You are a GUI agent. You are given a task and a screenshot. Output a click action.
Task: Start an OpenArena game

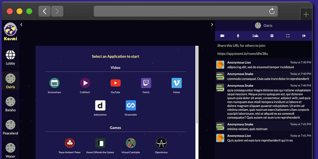pos(161,143)
